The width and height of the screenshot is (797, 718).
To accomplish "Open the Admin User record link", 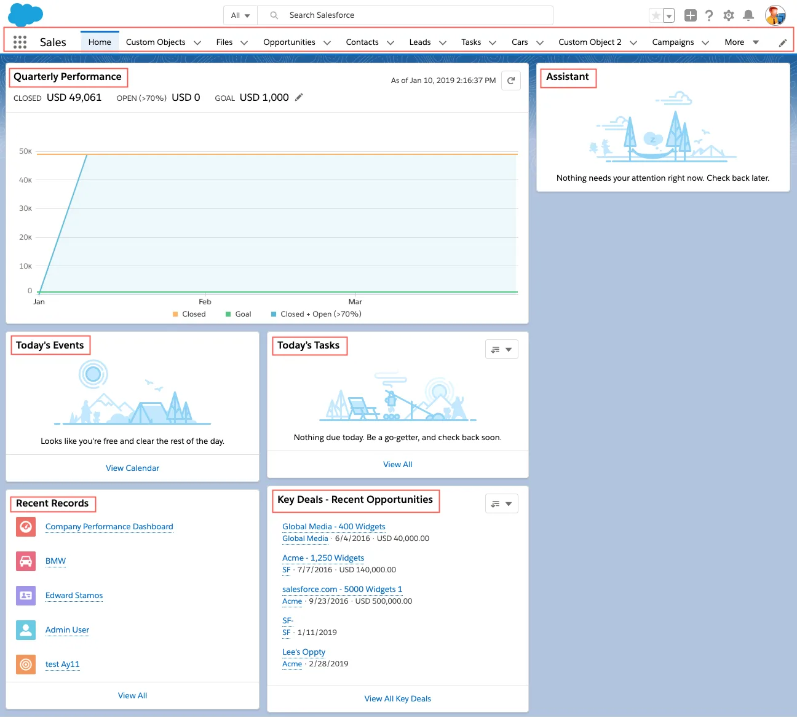I will click(x=67, y=630).
